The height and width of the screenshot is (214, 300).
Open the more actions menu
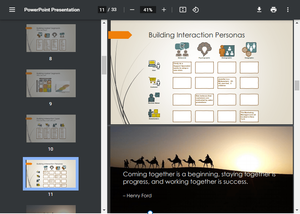point(288,10)
